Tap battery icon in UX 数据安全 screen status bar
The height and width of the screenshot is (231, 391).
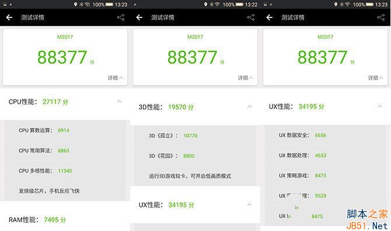pos(369,4)
